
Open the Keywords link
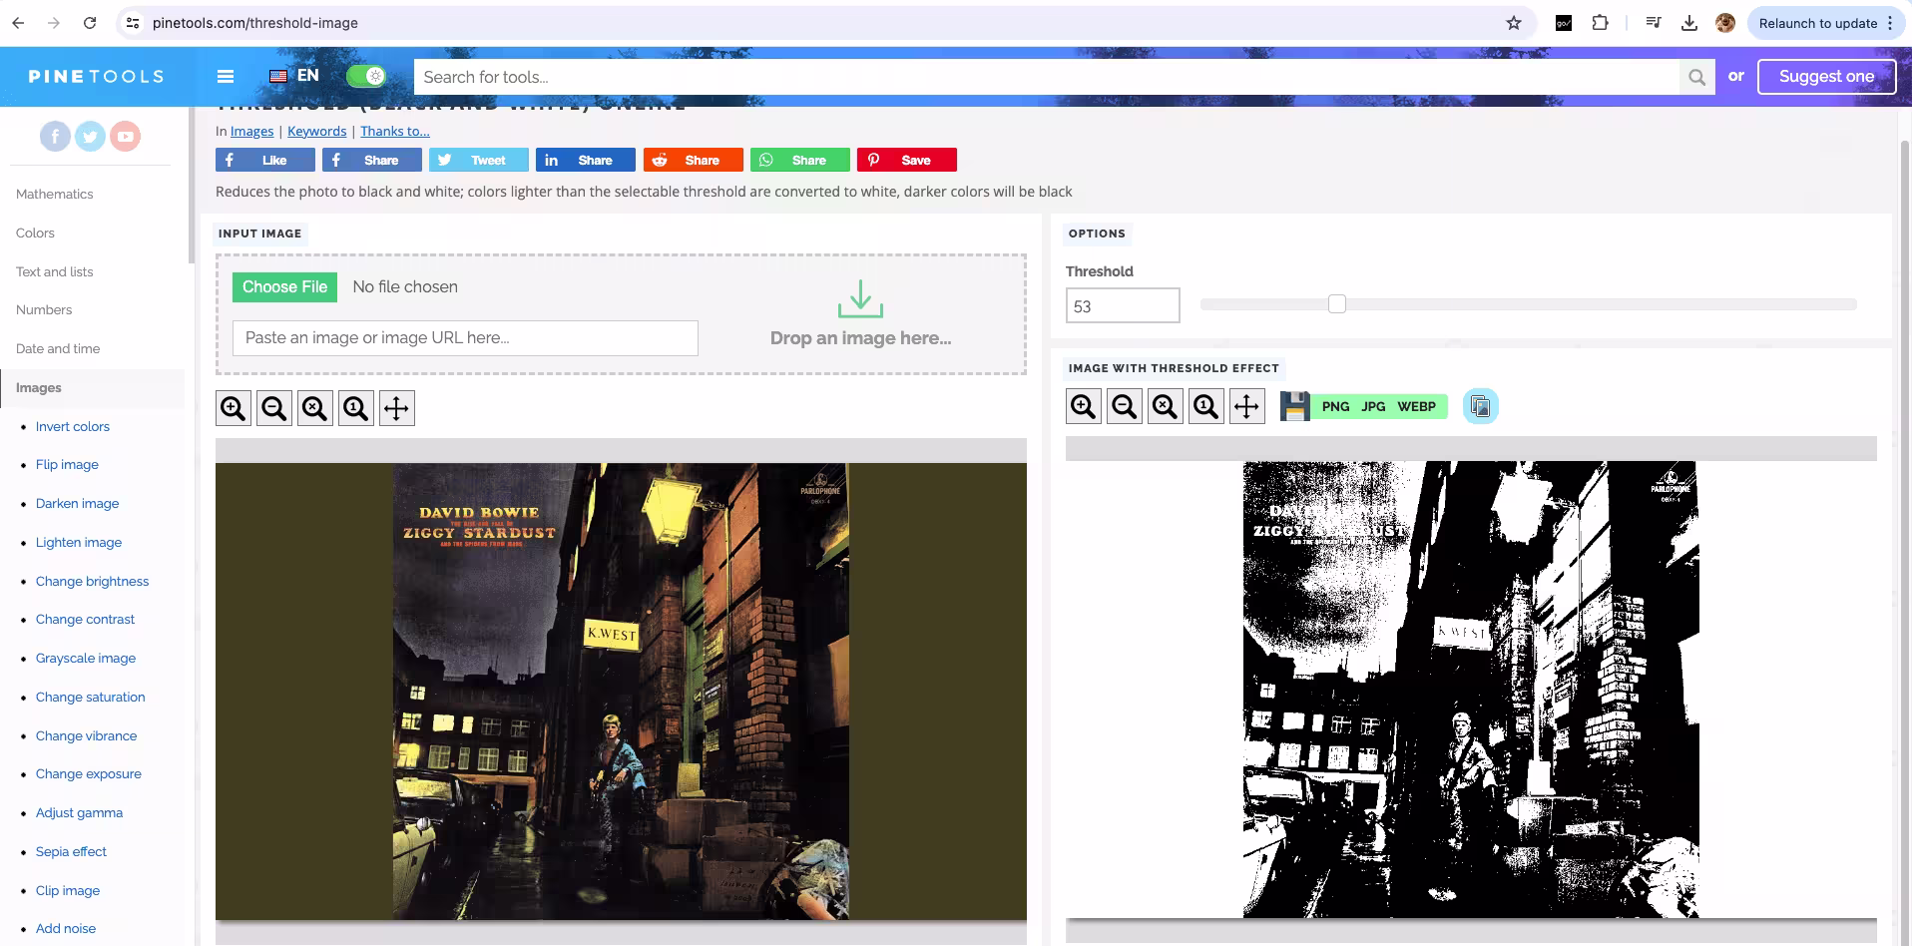point(317,131)
